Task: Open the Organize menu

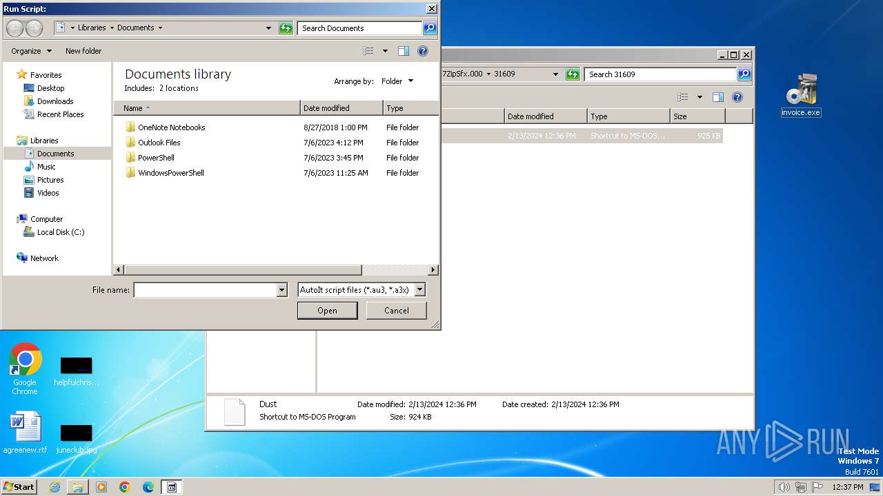Action: click(31, 51)
